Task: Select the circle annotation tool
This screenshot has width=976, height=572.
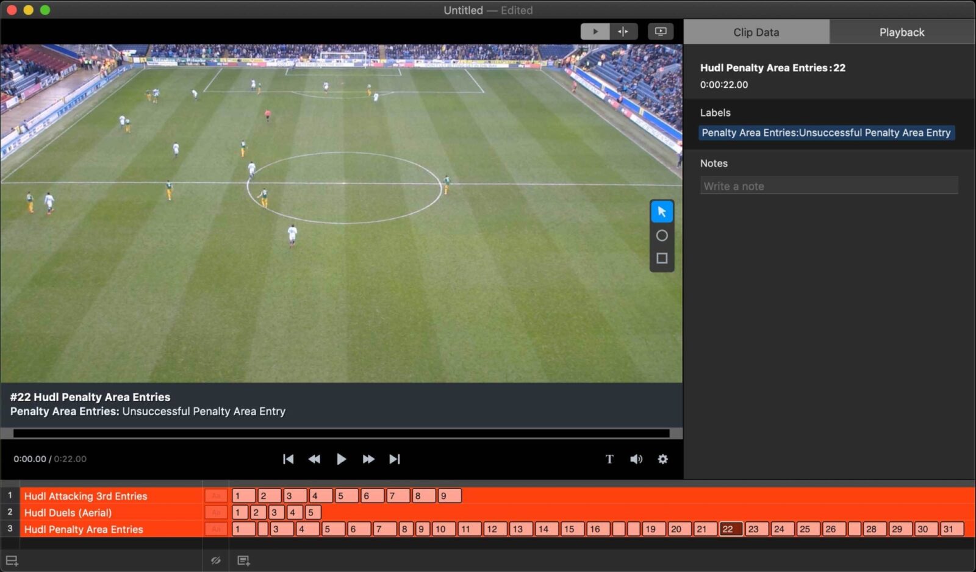Action: [x=662, y=235]
